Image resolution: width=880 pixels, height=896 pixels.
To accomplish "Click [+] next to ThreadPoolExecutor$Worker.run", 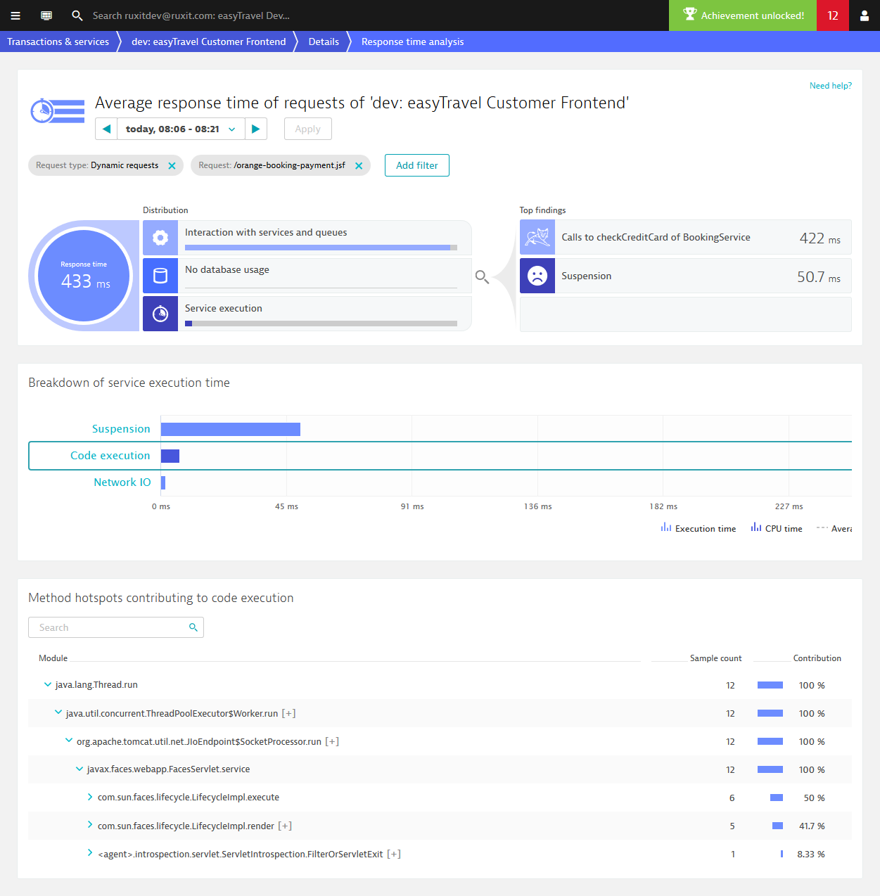I will click(x=288, y=713).
